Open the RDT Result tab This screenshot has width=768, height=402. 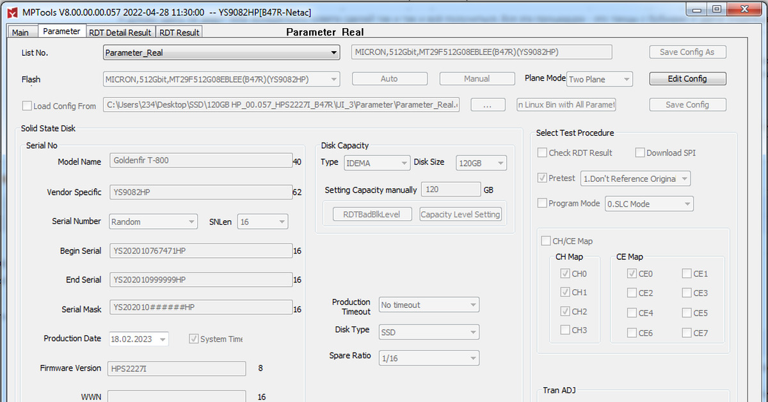pyautogui.click(x=179, y=33)
